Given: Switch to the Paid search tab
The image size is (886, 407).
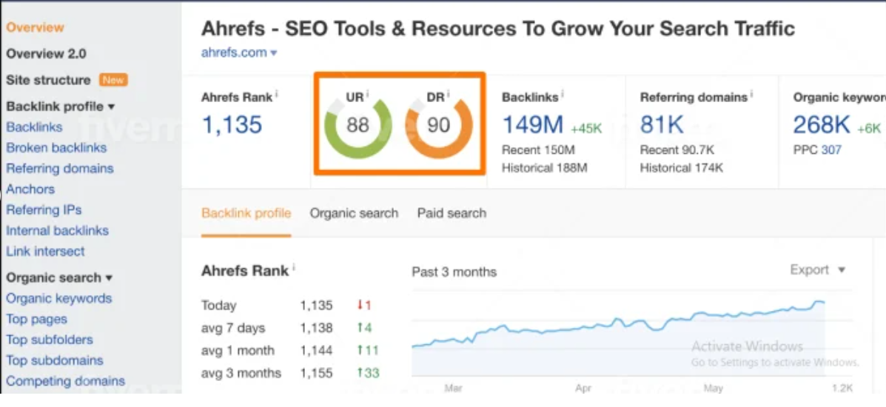Looking at the screenshot, I should coord(452,213).
